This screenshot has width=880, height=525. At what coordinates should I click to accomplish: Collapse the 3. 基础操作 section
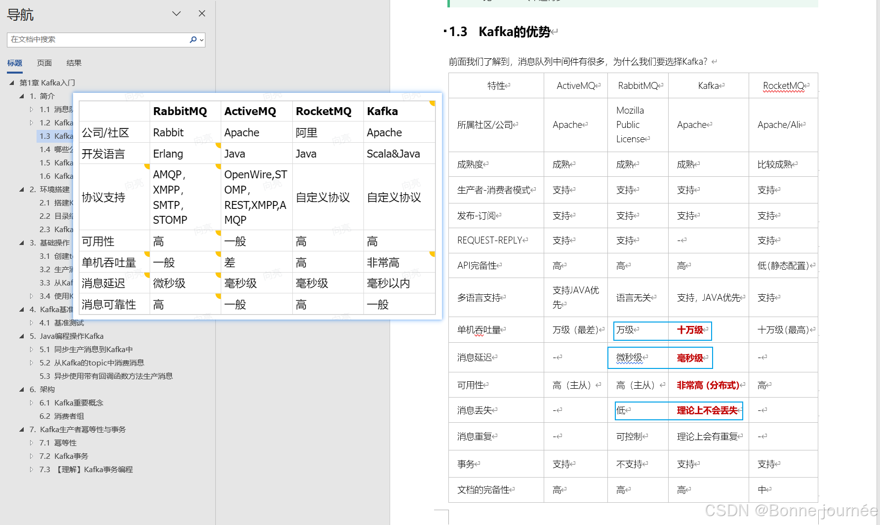tap(22, 242)
